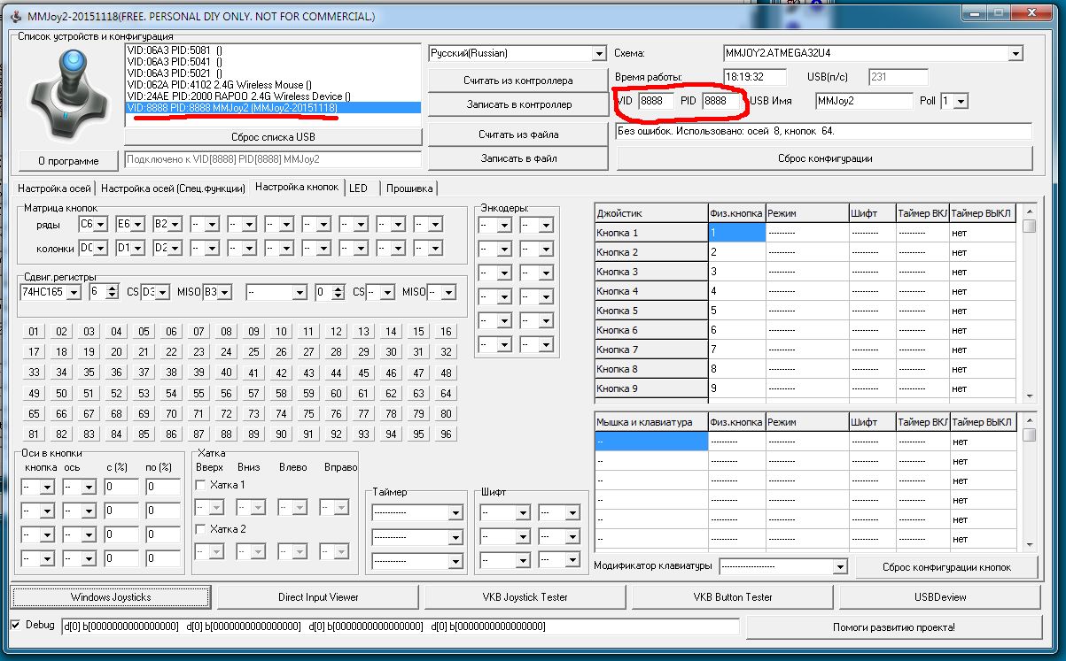Click the Мышка и клавиатура table scrollbar
This screenshot has width=1066, height=661.
[1029, 482]
